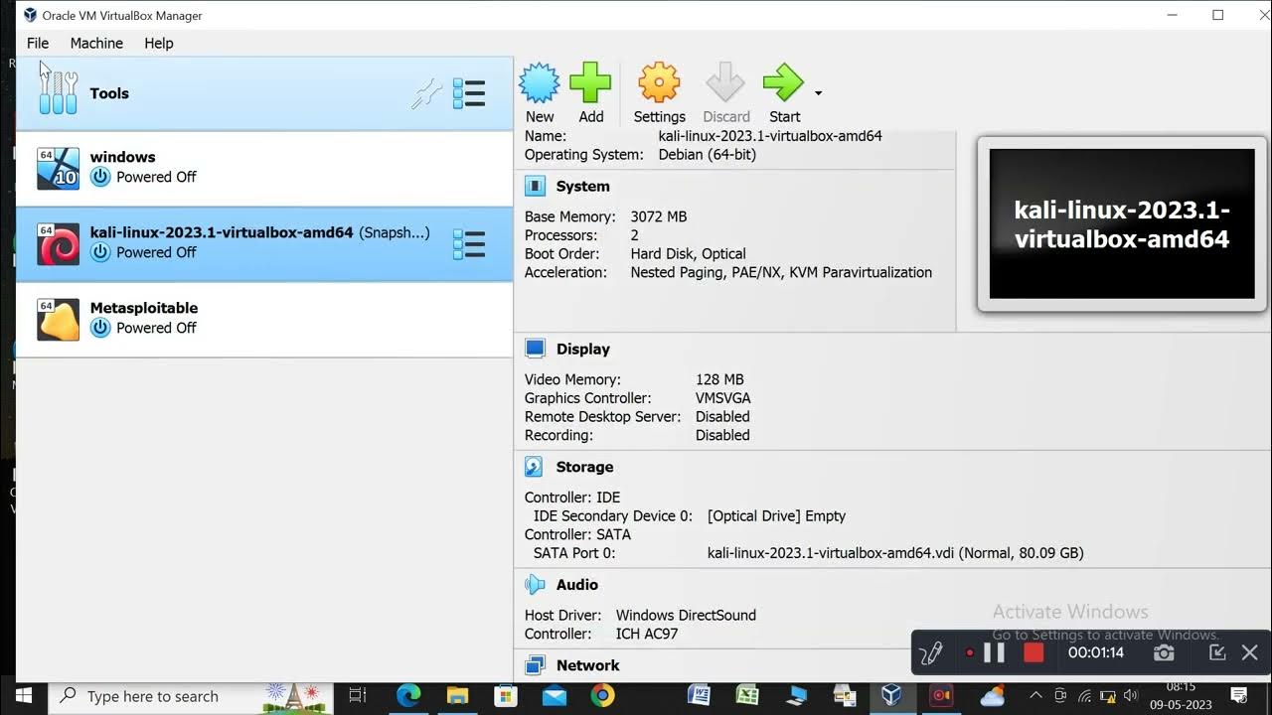The image size is (1272, 715).
Task: Open screen recorder taskbar icon
Action: (940, 696)
